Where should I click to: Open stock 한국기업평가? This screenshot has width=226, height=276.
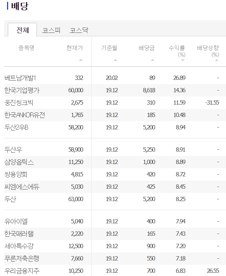point(22,90)
